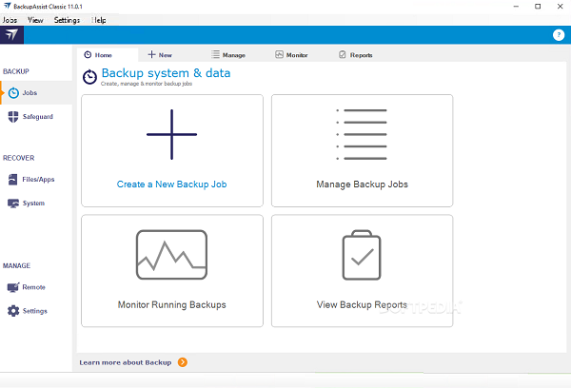The width and height of the screenshot is (571, 388).
Task: Click the graph icon for monitoring backups
Action: point(171,255)
